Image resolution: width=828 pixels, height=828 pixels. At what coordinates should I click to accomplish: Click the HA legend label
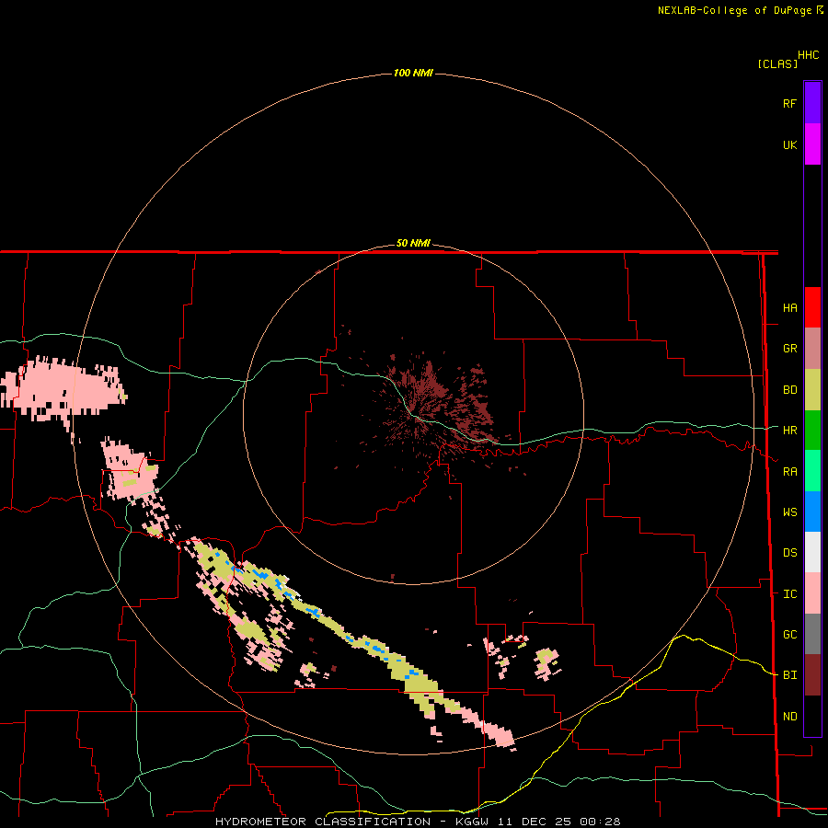click(x=789, y=307)
